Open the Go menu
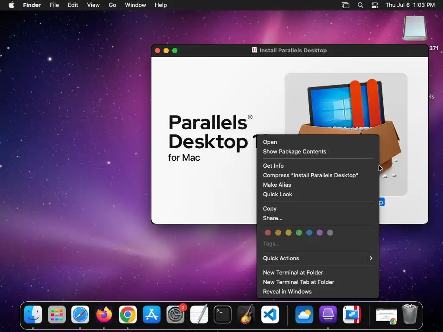This screenshot has width=443, height=332. point(112,5)
